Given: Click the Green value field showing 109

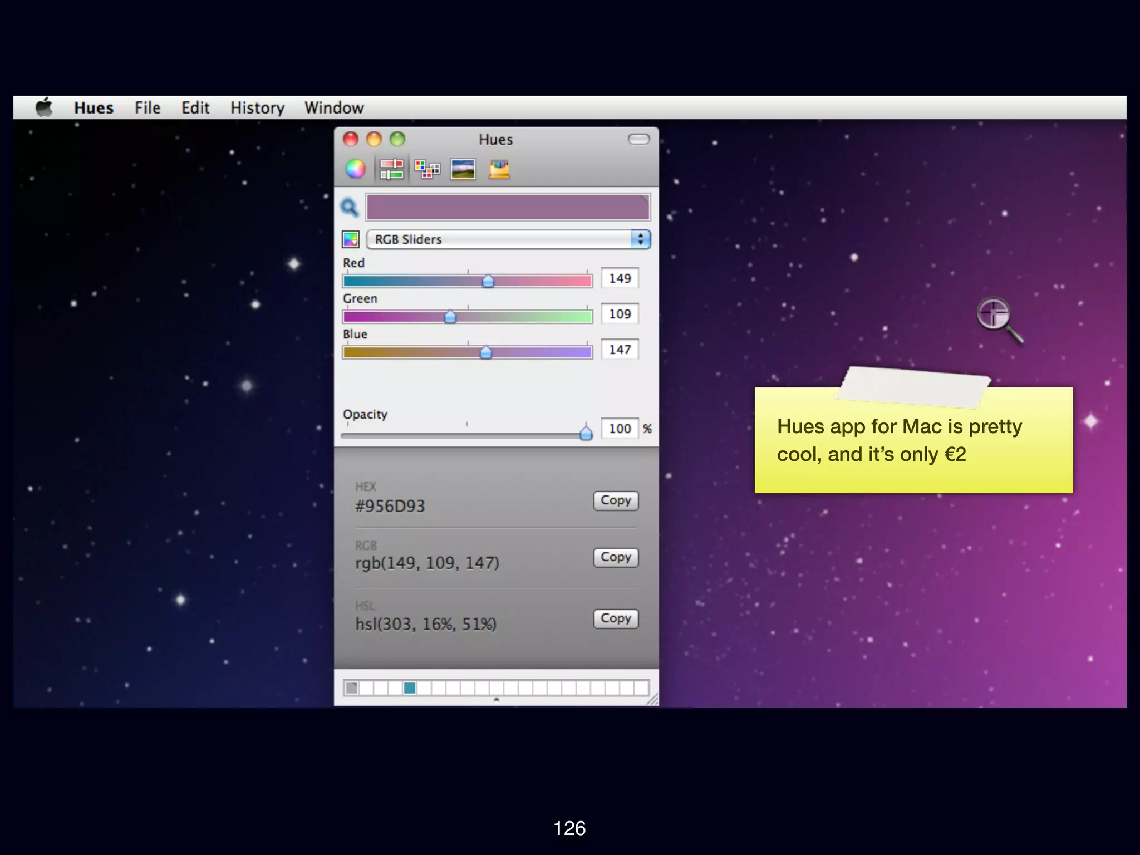Looking at the screenshot, I should (620, 314).
